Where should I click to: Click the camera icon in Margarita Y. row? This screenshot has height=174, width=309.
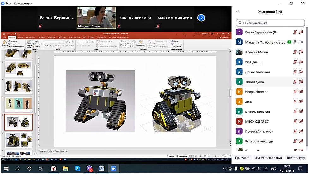click(301, 42)
